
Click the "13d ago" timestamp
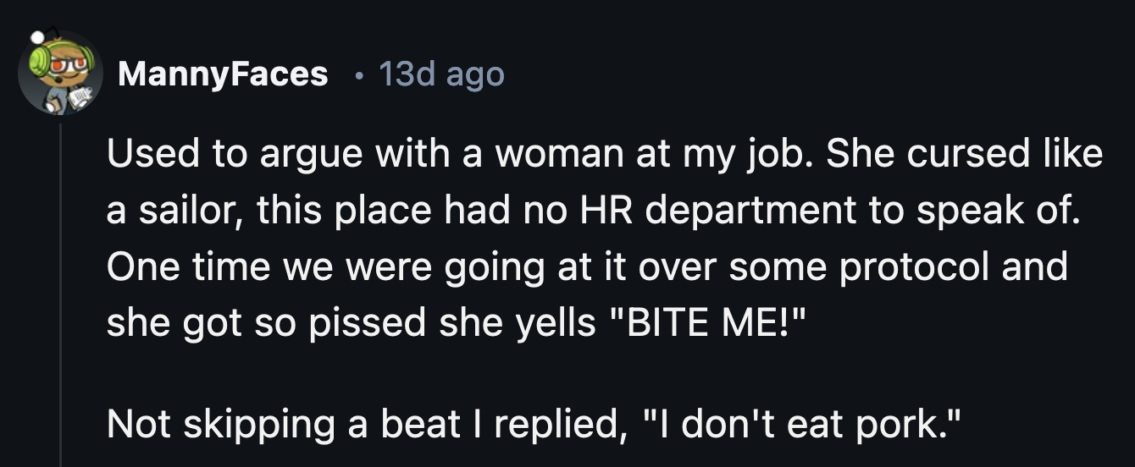point(440,74)
